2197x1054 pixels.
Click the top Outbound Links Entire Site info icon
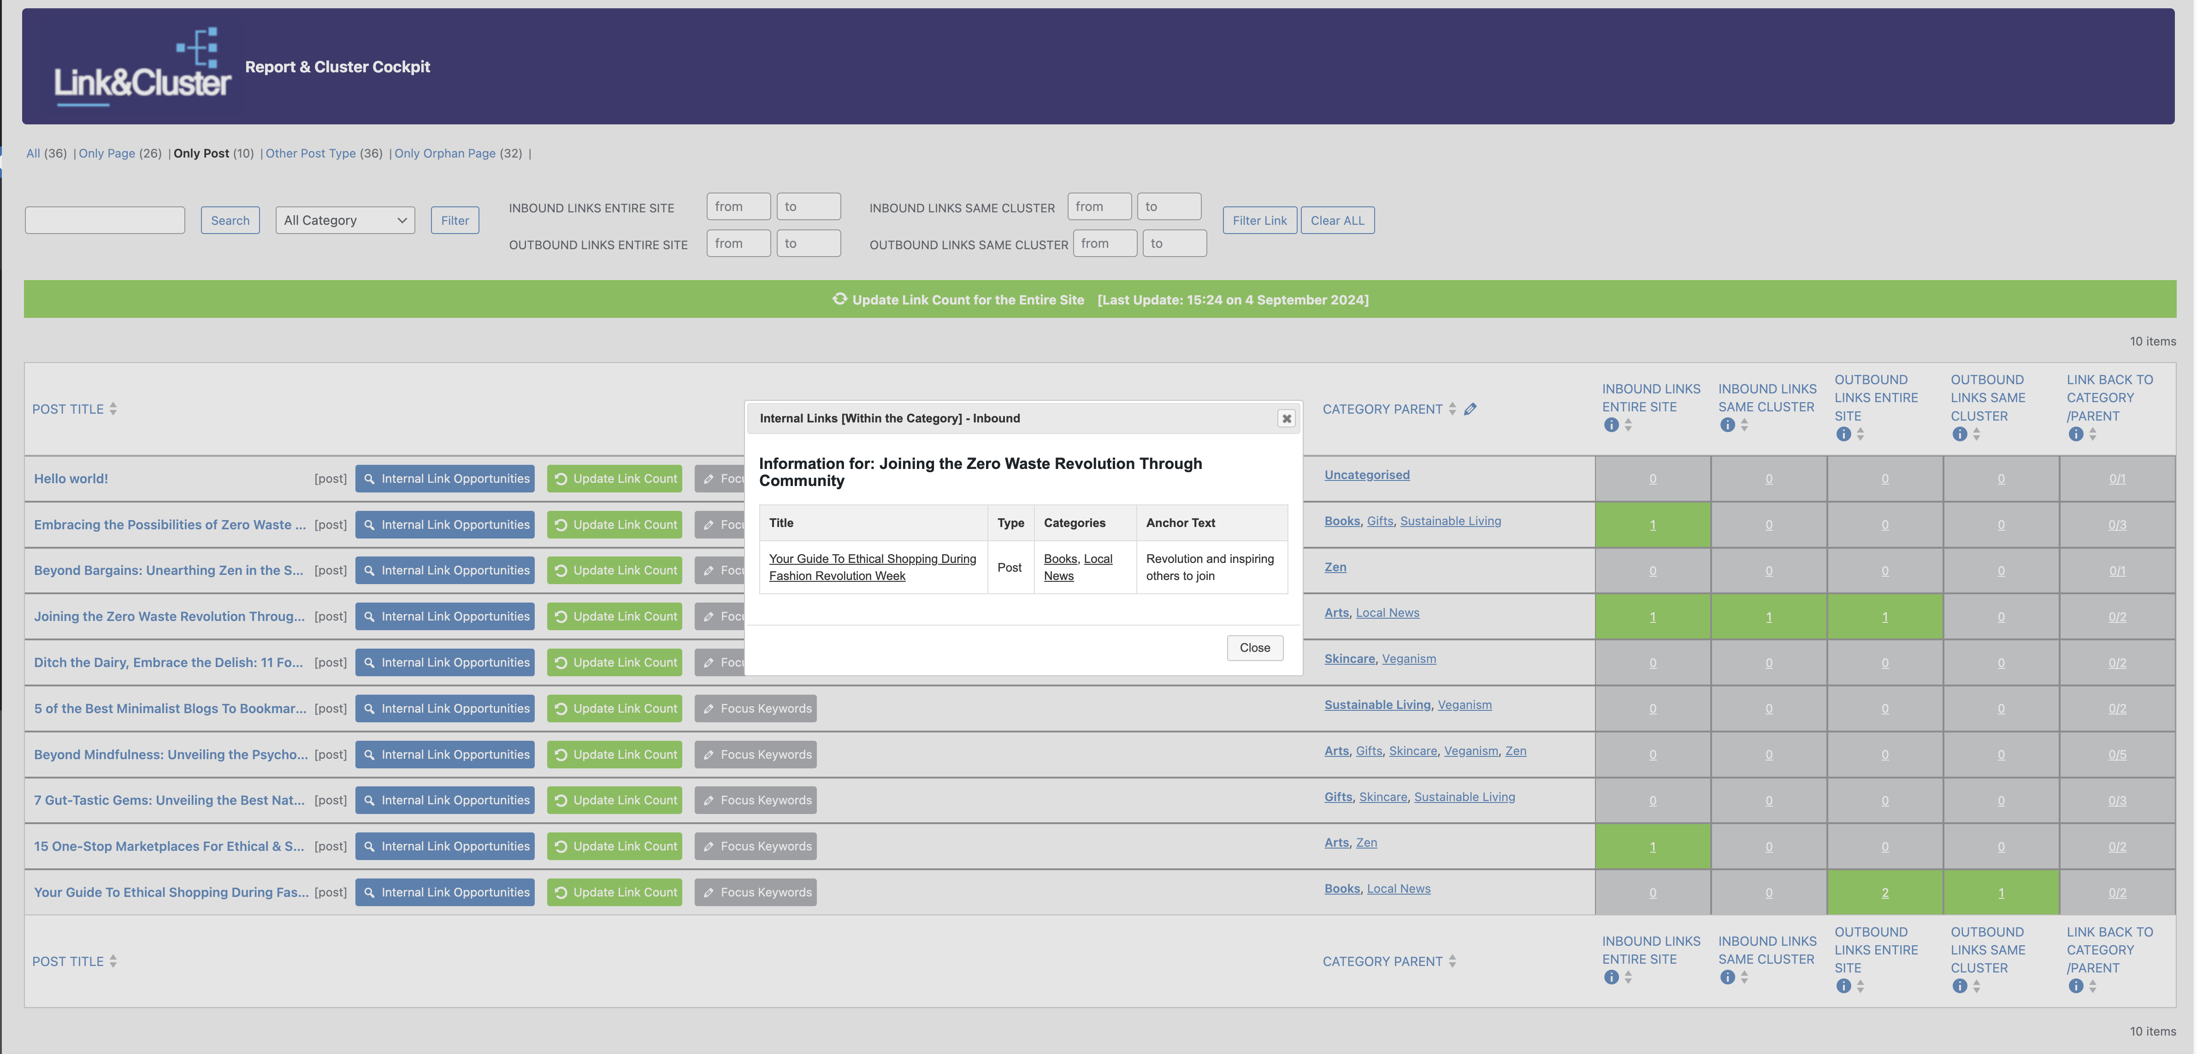click(x=1844, y=434)
